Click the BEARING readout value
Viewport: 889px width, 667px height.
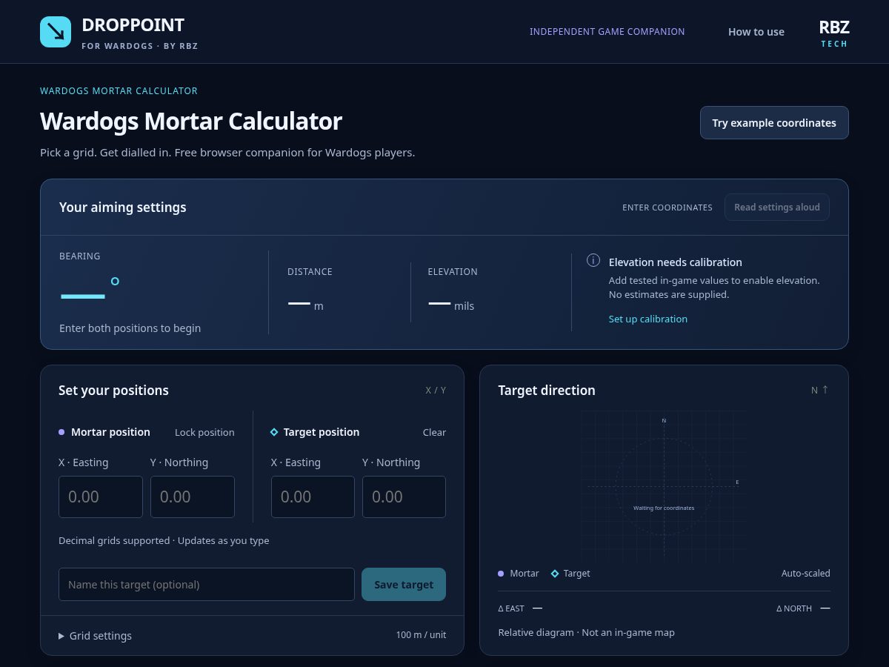tap(89, 288)
